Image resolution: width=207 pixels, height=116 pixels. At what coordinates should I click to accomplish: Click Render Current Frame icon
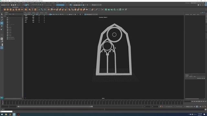76,5
